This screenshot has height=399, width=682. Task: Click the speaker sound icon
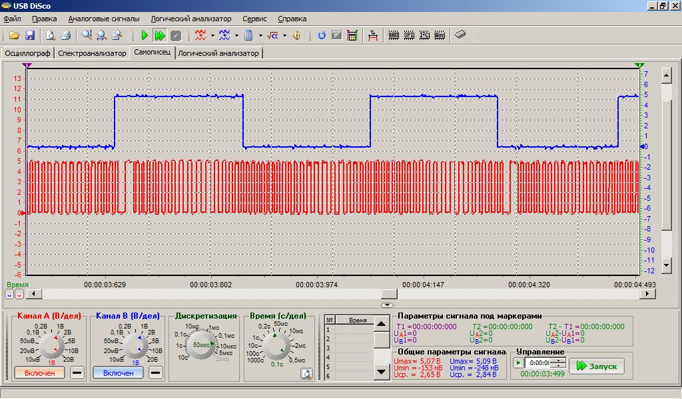tap(296, 36)
